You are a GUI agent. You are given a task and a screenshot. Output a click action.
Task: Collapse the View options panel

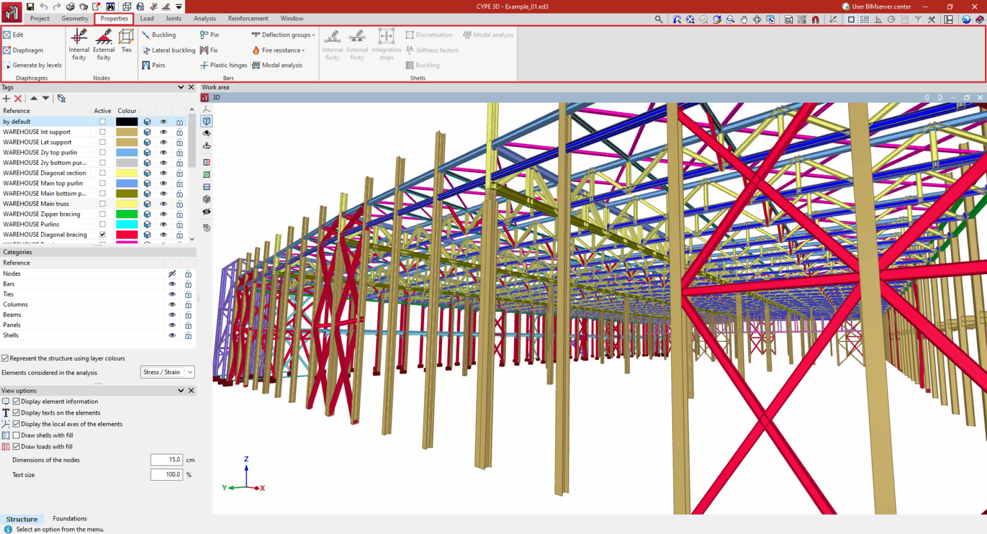(x=181, y=390)
